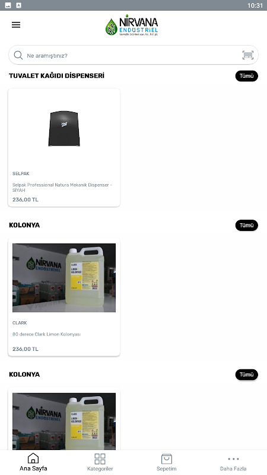Select the 80 derece Clark Limon Kolonyası title
Viewport: 267px width, 475px height.
point(46,334)
